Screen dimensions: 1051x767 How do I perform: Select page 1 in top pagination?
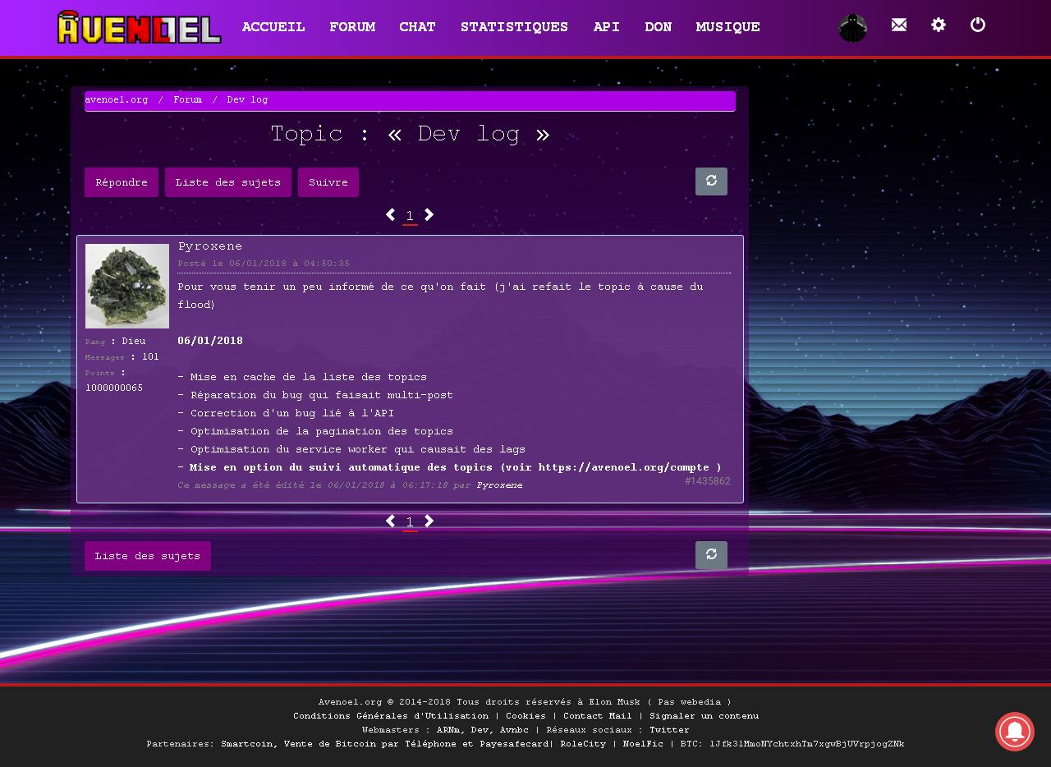point(410,216)
